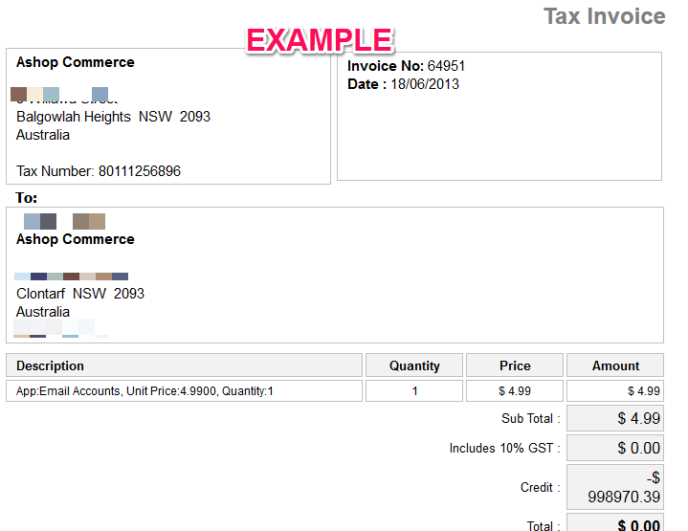Click the Price cell '$ 4.99'

[x=515, y=391]
